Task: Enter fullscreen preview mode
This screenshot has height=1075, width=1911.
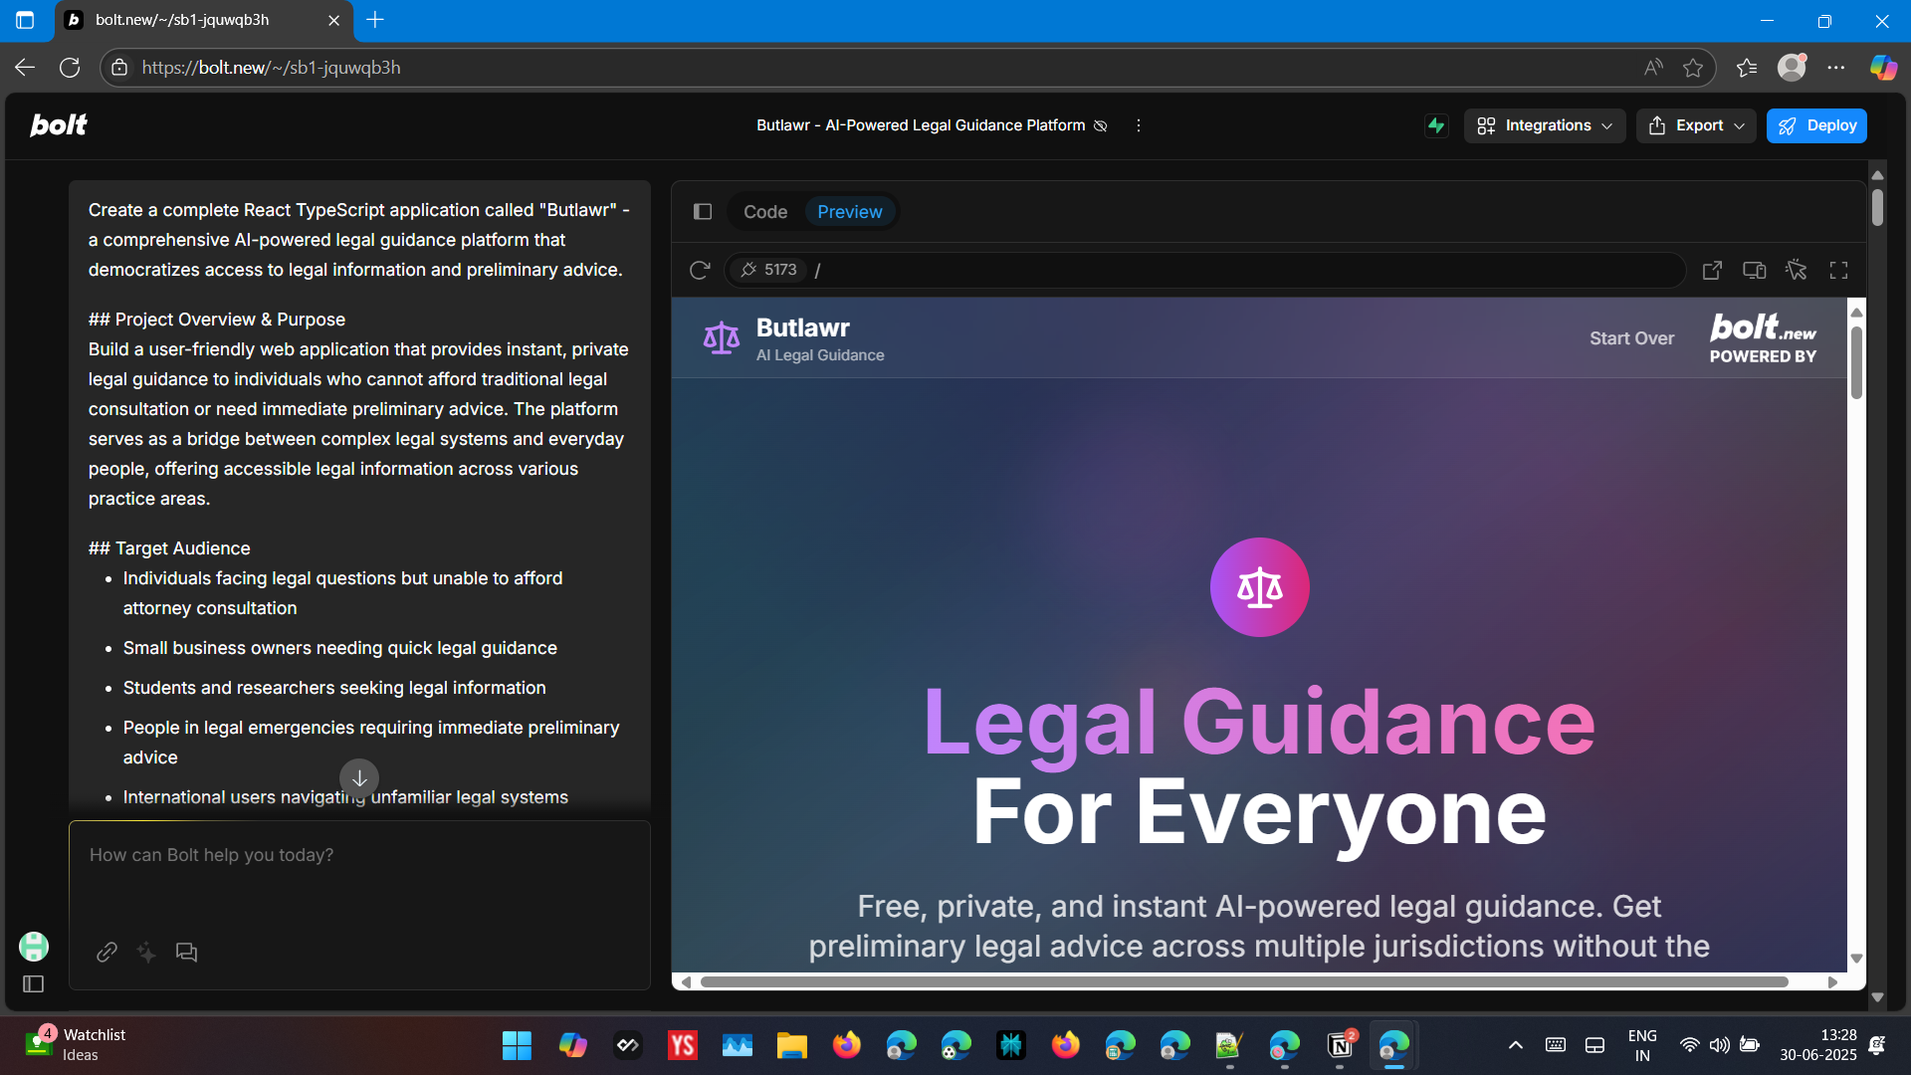Action: (1838, 270)
